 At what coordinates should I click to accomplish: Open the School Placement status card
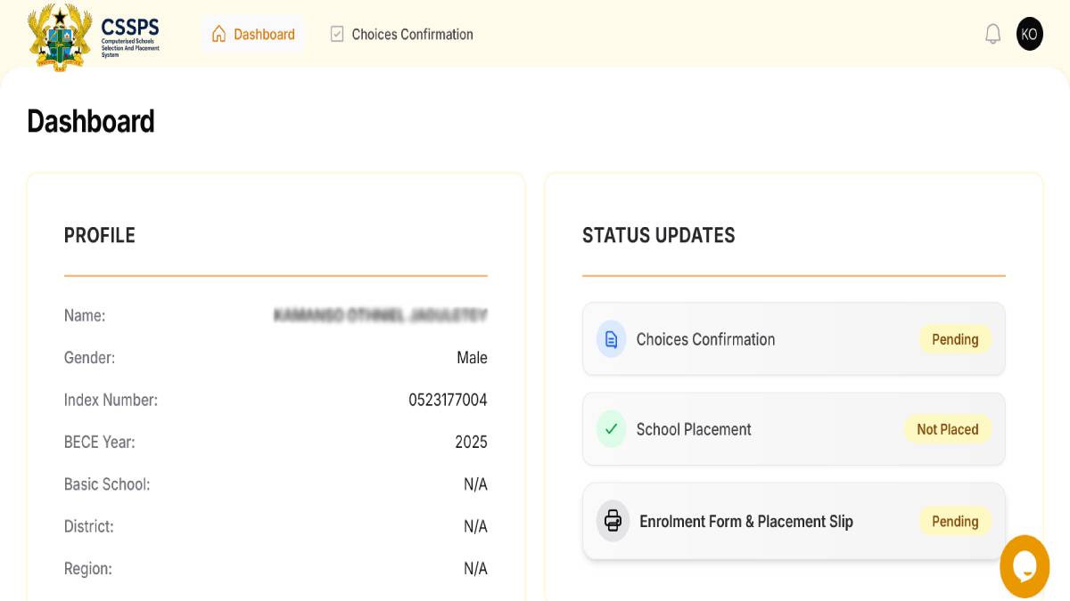point(794,429)
